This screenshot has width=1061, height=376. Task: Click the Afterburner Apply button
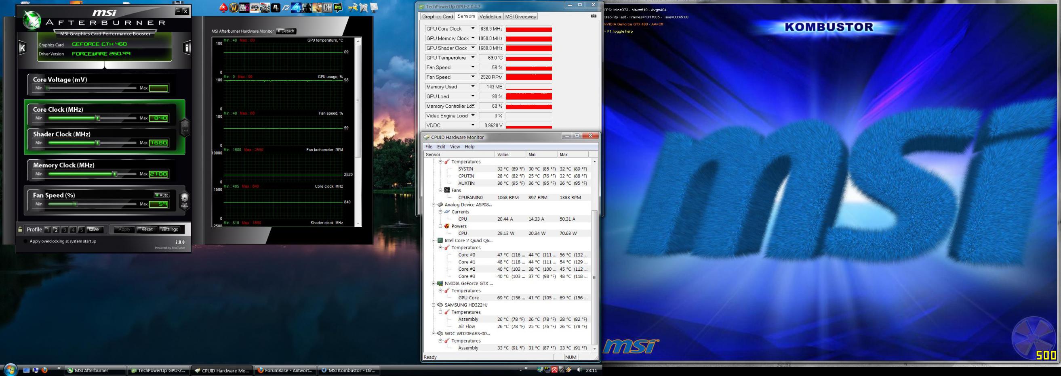tap(124, 230)
